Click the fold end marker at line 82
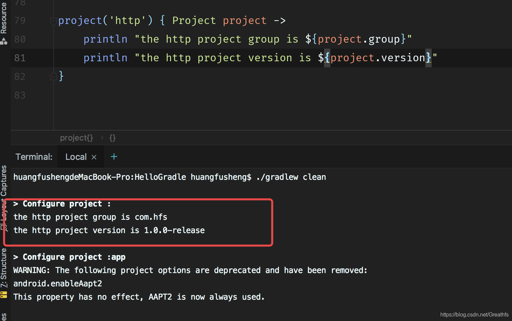The width and height of the screenshot is (512, 321). click(53, 77)
